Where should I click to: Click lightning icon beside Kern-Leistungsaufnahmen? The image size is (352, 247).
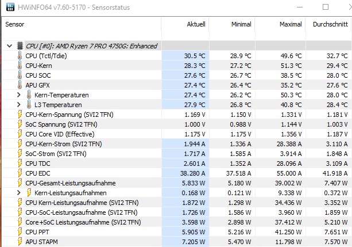tap(29, 193)
